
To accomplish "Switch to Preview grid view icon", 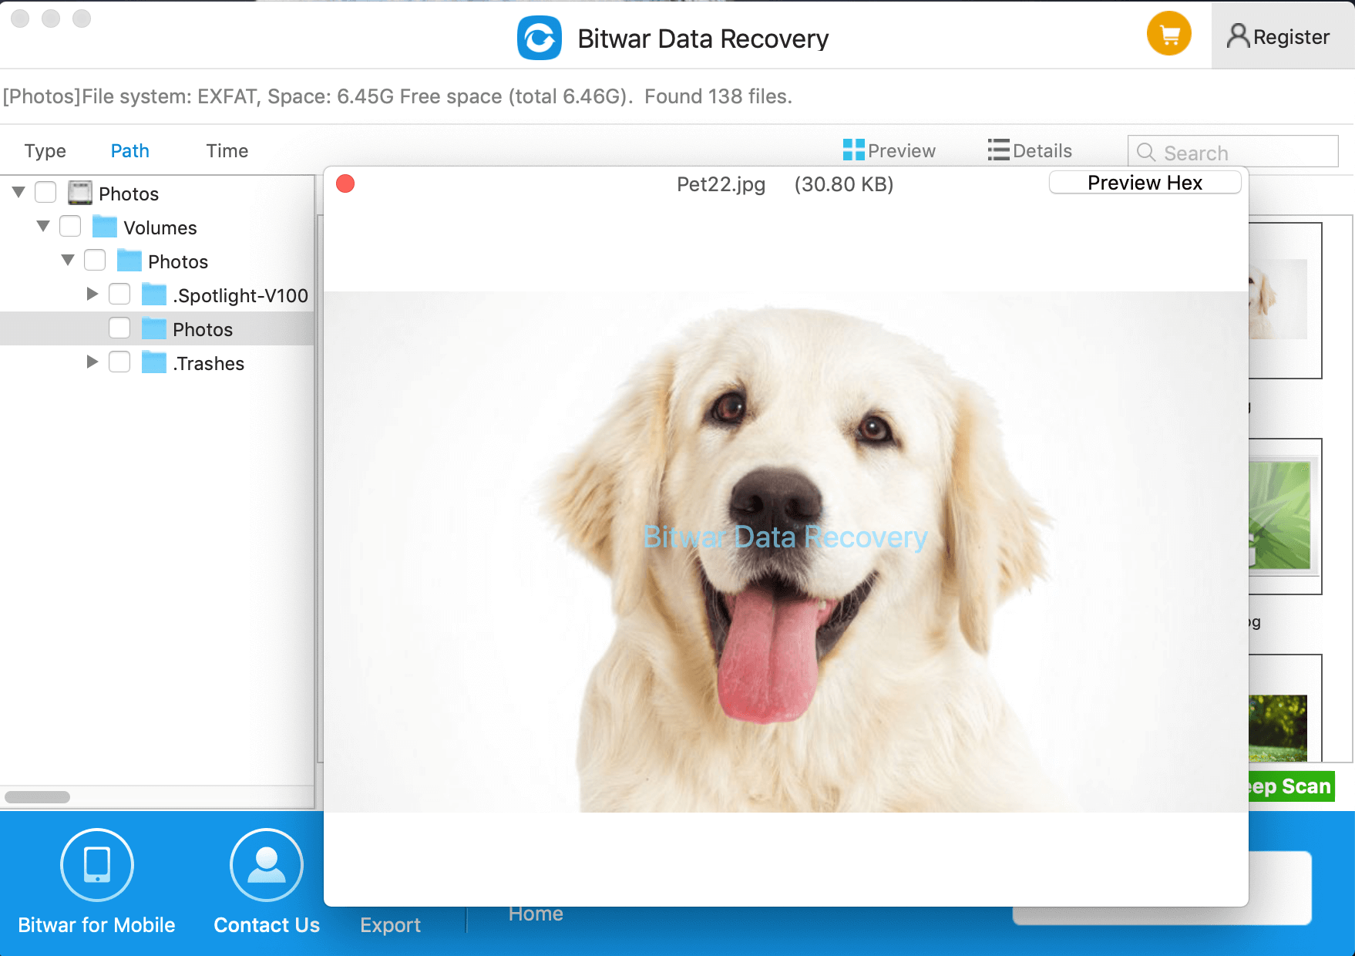I will tap(853, 150).
